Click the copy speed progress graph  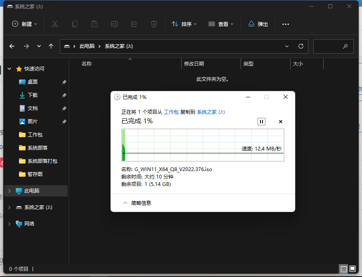click(202, 144)
